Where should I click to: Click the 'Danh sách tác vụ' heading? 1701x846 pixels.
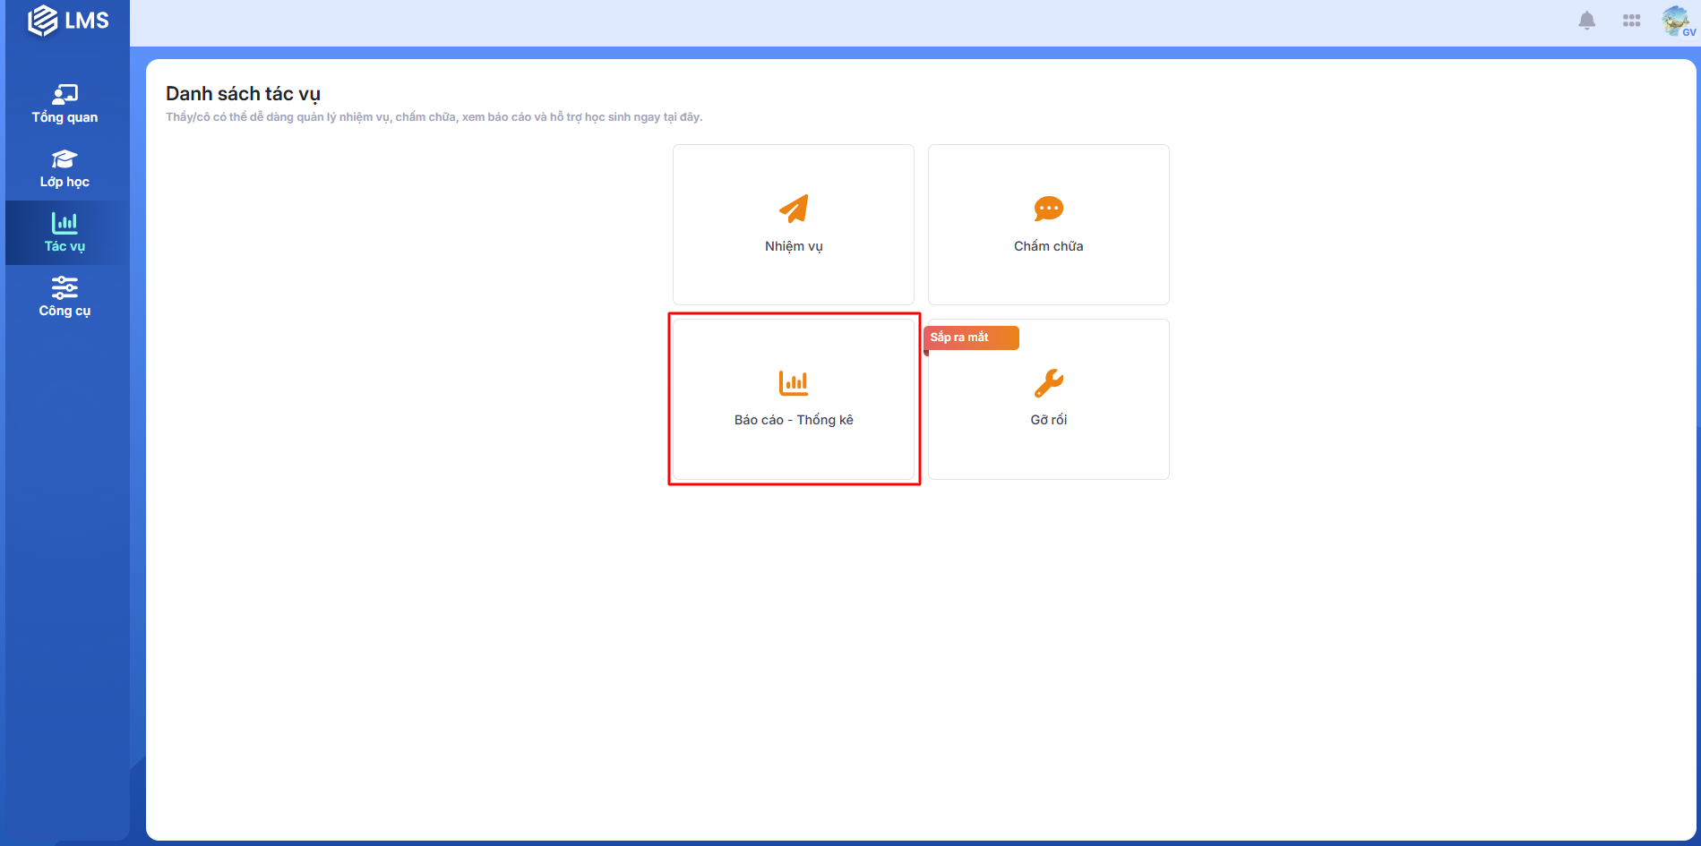[x=243, y=94]
